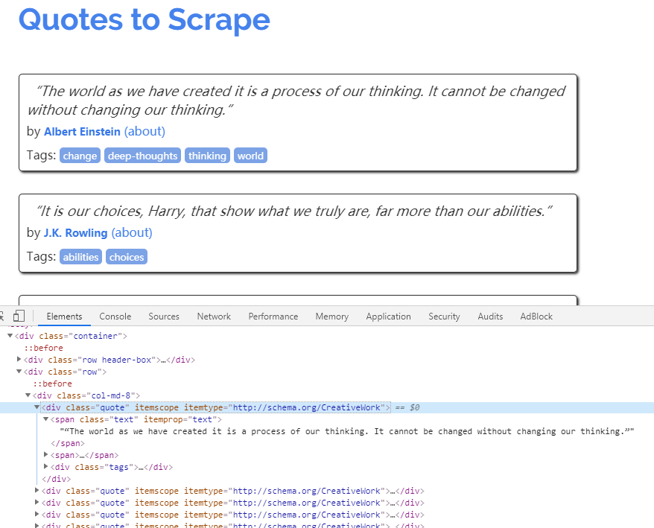Open the Application tab
Viewport: 654px width, 528px height.
pyautogui.click(x=388, y=317)
